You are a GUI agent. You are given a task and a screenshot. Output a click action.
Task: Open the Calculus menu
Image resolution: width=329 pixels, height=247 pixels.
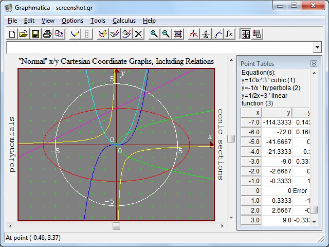pos(124,20)
